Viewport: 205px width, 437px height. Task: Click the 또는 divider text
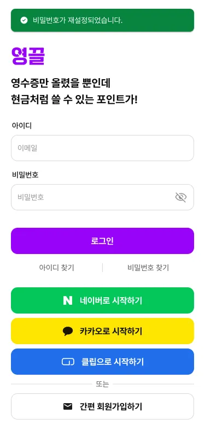click(x=102, y=385)
